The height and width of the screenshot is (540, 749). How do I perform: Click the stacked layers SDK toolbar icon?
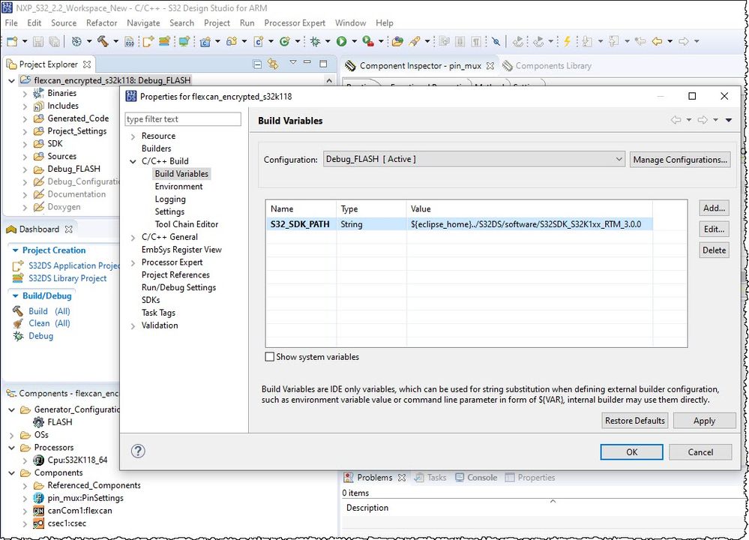click(x=164, y=41)
